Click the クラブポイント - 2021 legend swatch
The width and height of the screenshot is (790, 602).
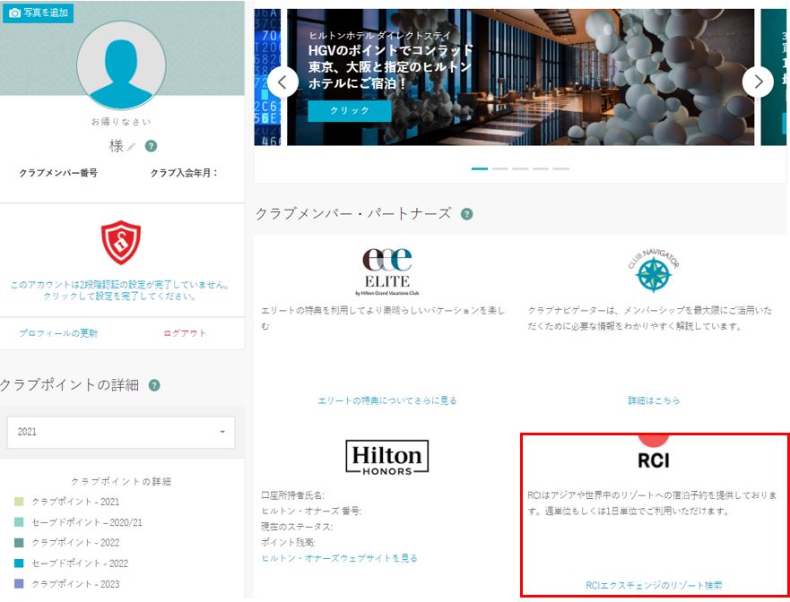click(x=19, y=502)
